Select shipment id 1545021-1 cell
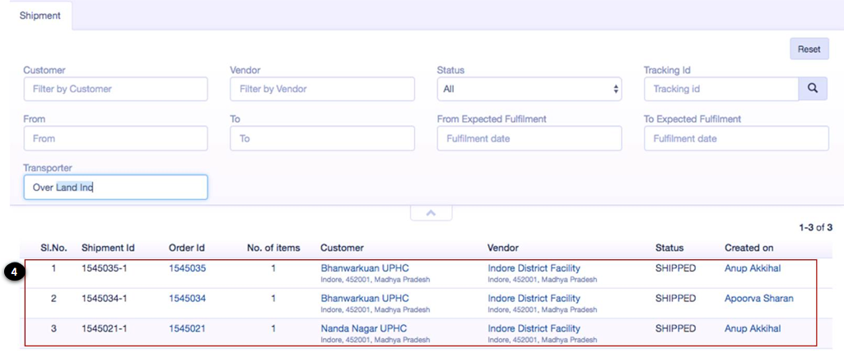The image size is (844, 358). tap(105, 328)
